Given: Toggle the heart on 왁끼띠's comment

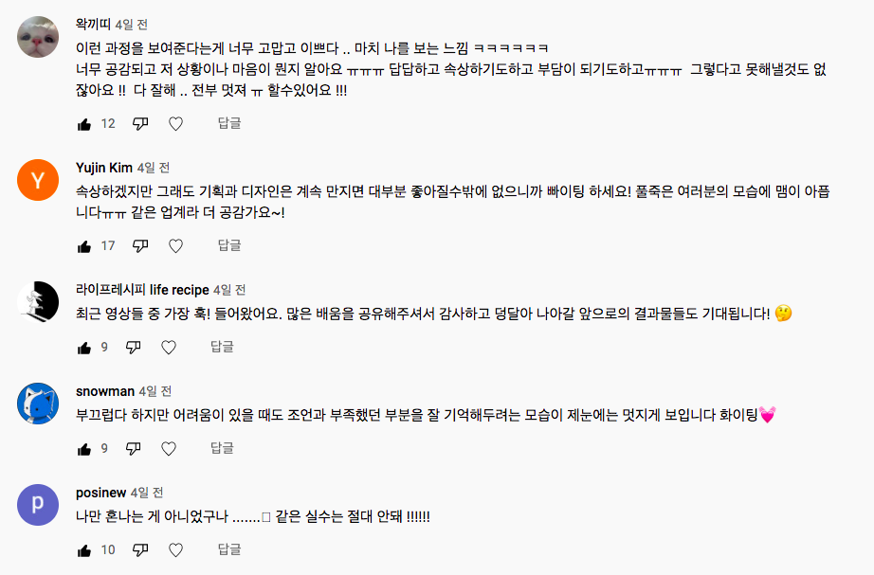Looking at the screenshot, I should 176,123.
